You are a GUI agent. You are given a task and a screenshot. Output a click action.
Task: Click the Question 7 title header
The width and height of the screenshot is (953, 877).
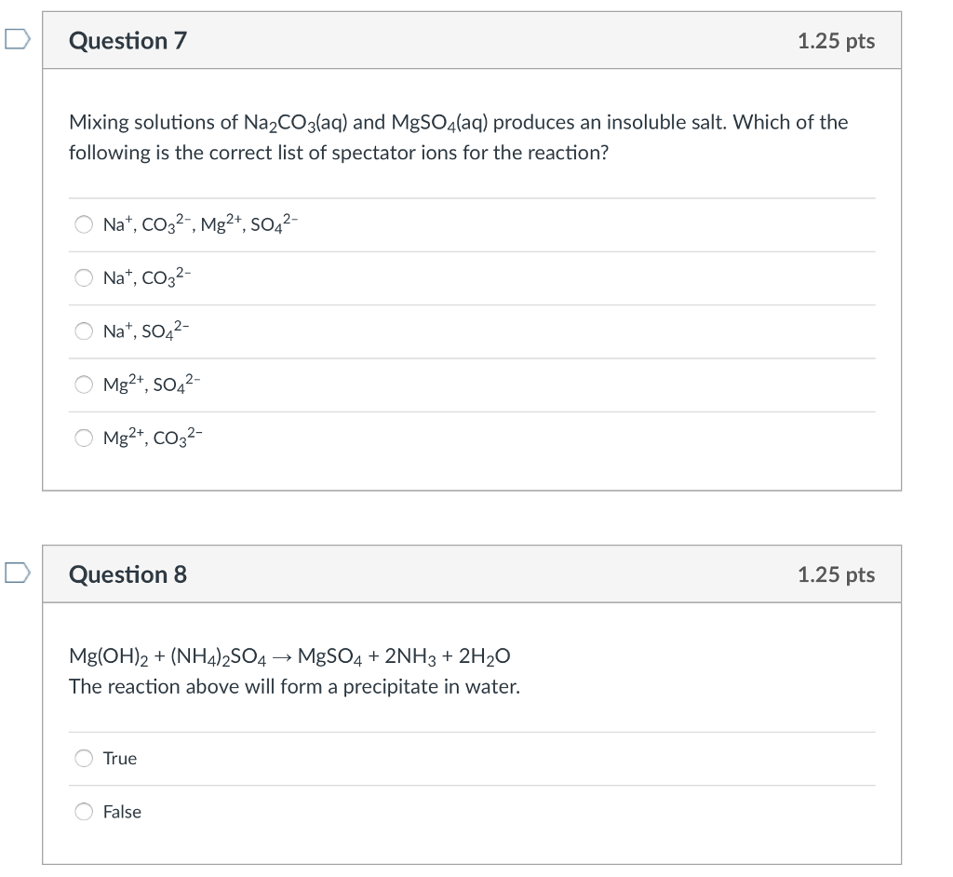click(128, 40)
